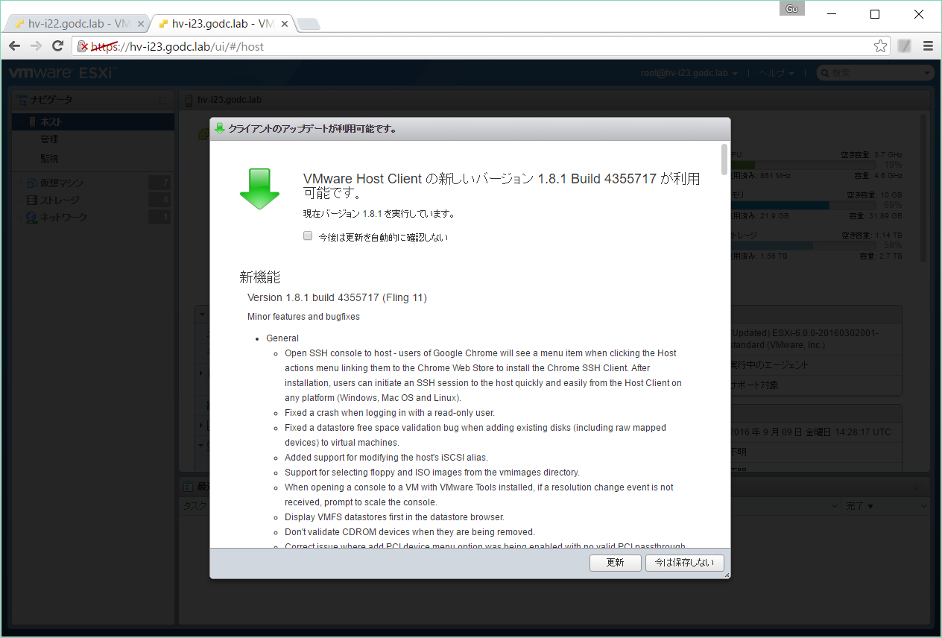
Task: Click the 7 count badge for virtual machines
Action: [x=159, y=183]
